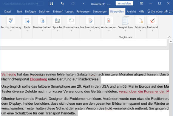
Task: Follow the Samsung hyperlink
Action: [9, 74]
